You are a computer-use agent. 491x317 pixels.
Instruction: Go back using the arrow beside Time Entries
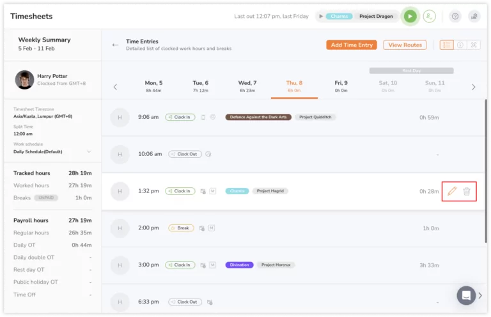pos(115,45)
